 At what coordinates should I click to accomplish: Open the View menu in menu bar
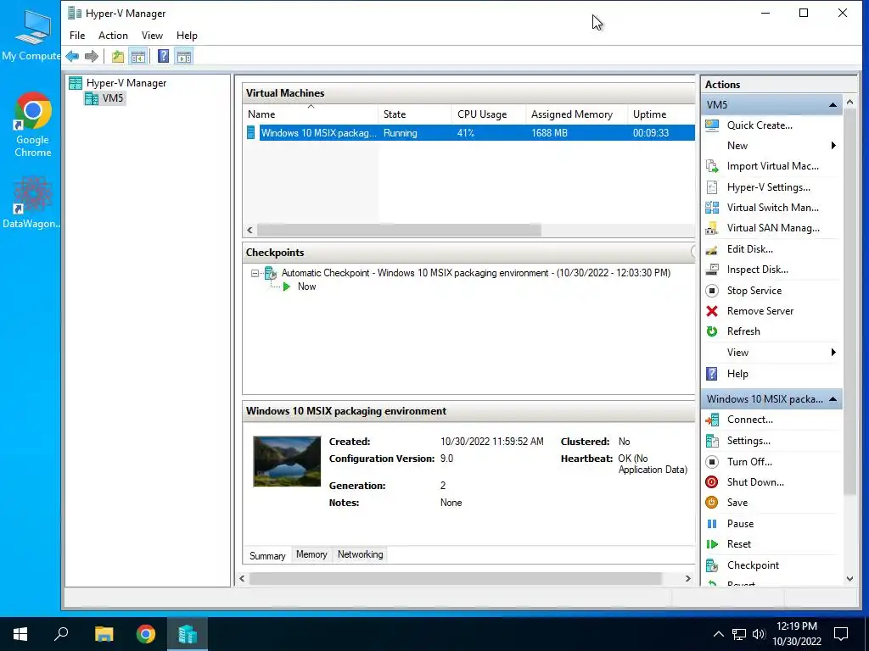coord(152,36)
